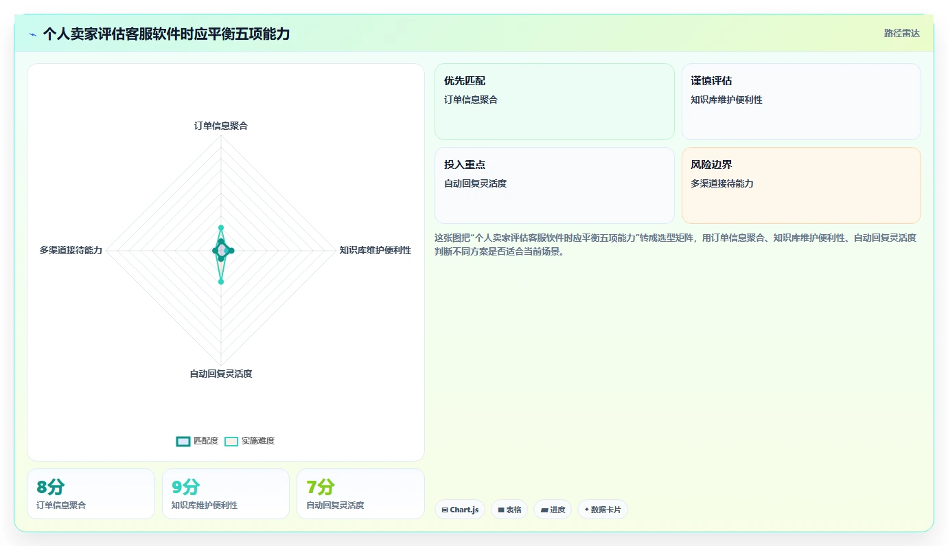Open the 投入重点 card
This screenshot has width=948, height=546.
(555, 185)
